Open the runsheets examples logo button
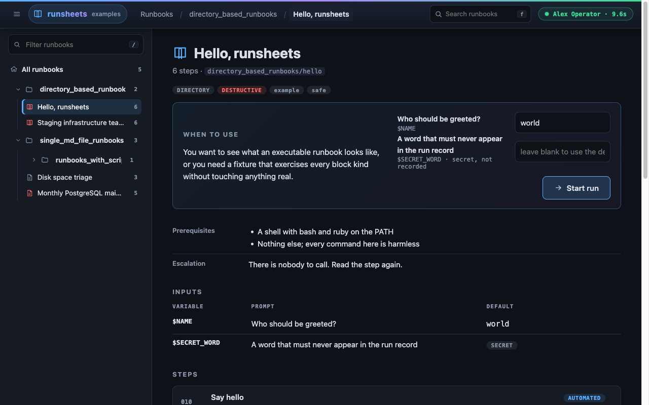 pyautogui.click(x=78, y=14)
